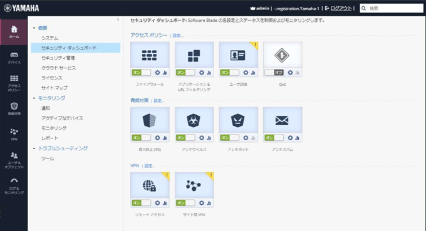Viewport: 426px width, 231px height.
Task: Click the QoS blade tile icon
Action: point(282,55)
